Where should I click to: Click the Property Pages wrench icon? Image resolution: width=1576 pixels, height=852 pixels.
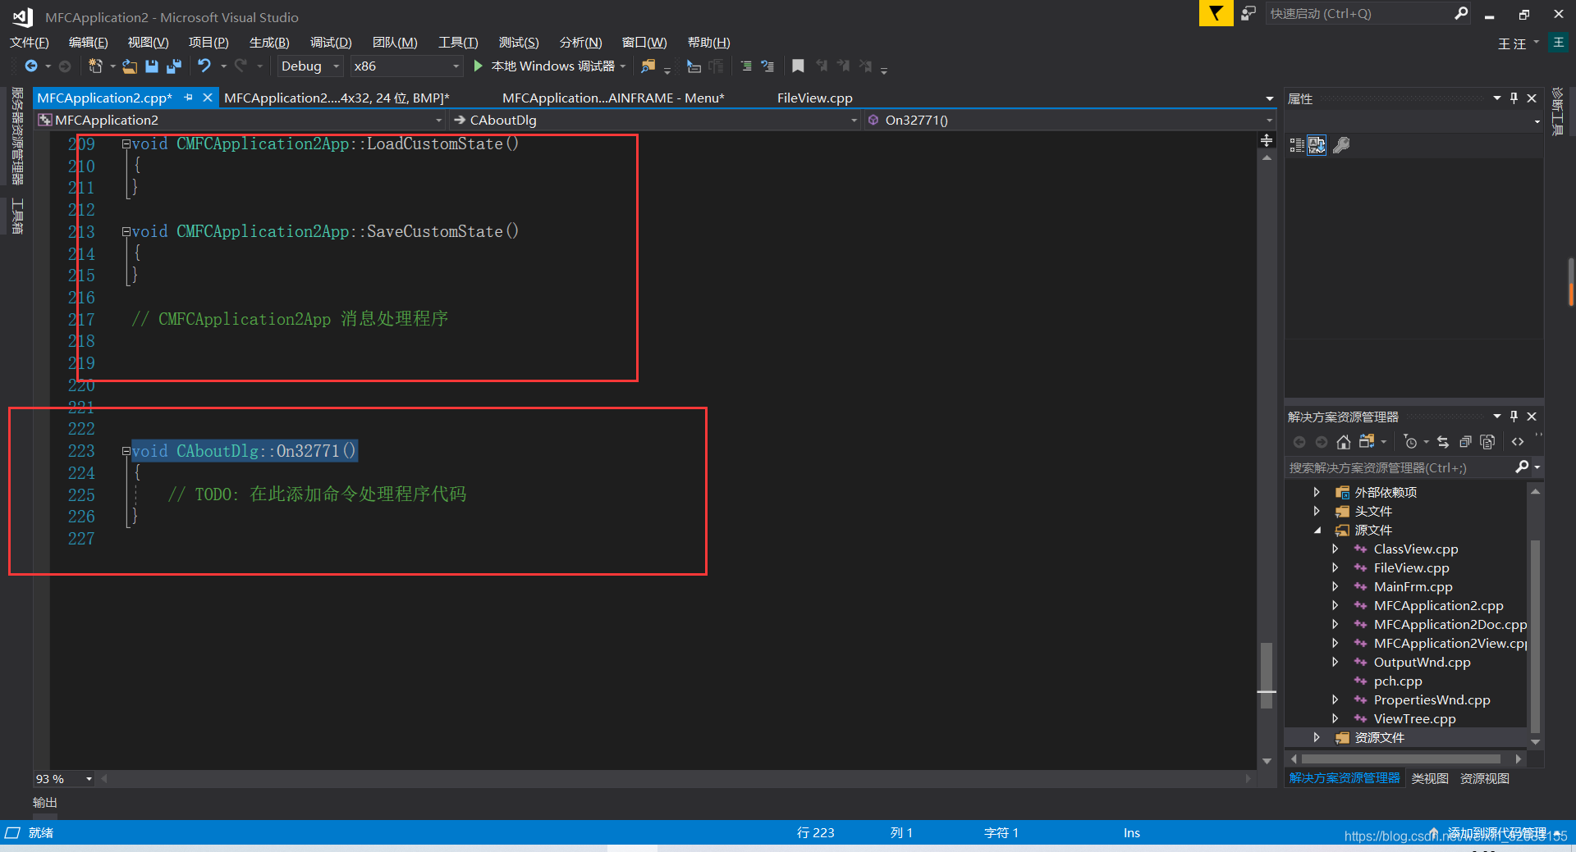point(1341,145)
